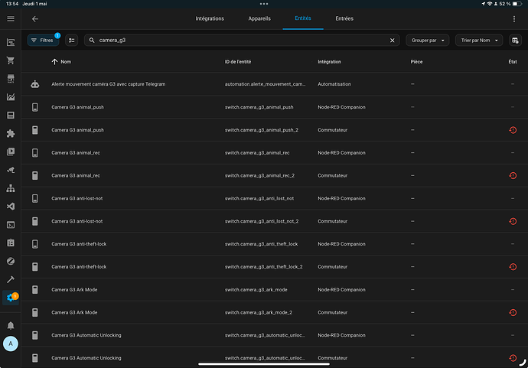Open the security camera sidebar icon
528x368 pixels.
11,170
